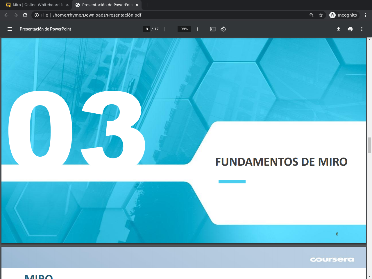Open a new browser tab
Image resolution: width=372 pixels, height=279 pixels.
point(148,5)
